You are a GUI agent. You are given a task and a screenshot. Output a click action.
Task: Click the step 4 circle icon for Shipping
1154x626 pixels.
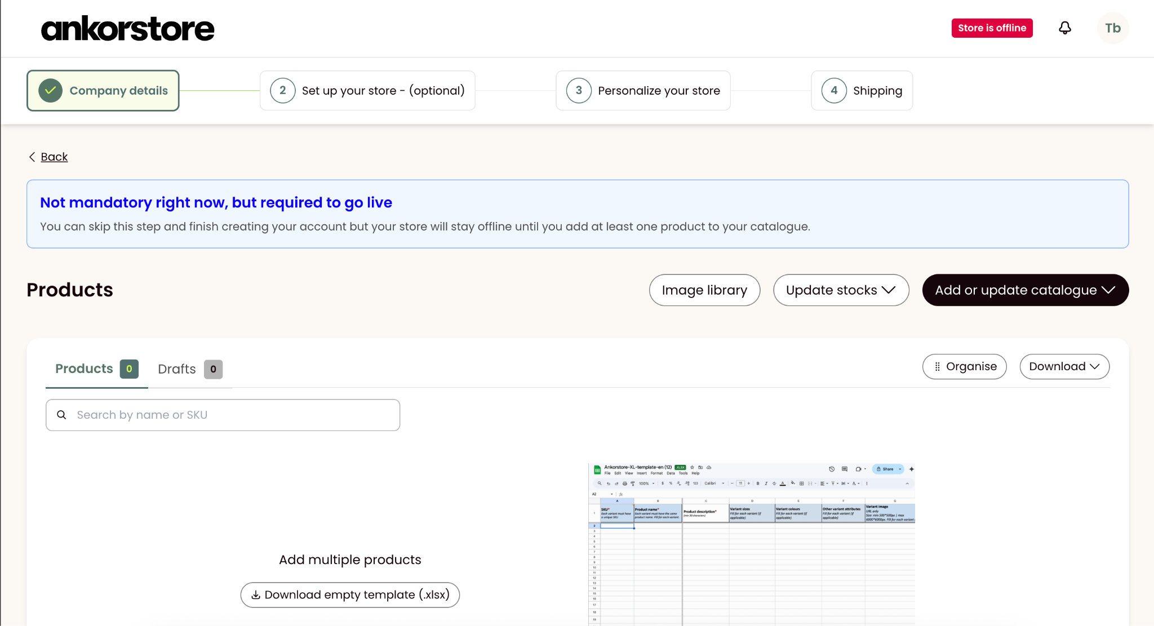point(834,91)
